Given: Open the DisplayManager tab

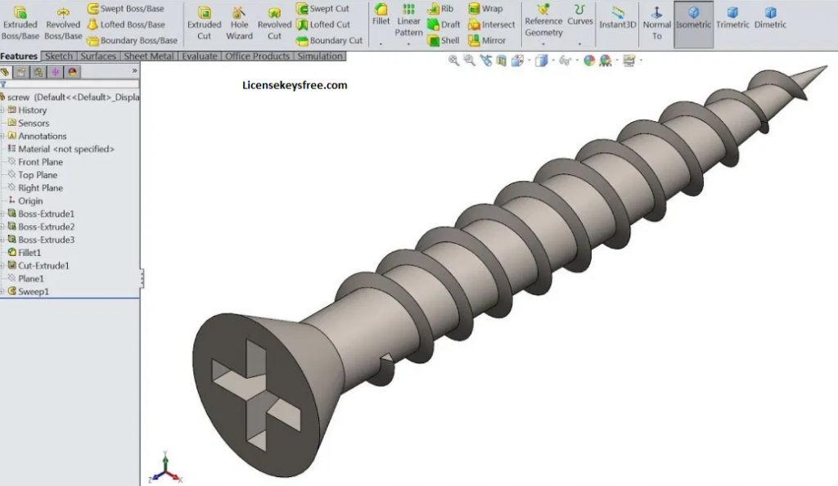Looking at the screenshot, I should point(73,72).
